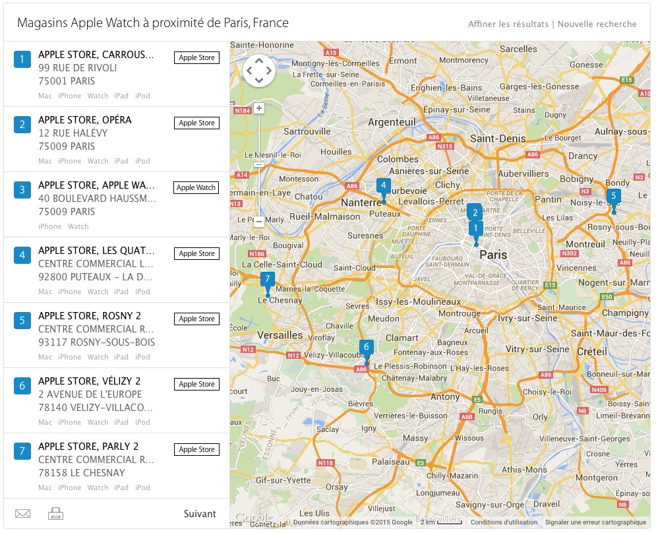Click the number 2 badge beside Opéra store
This screenshot has width=656, height=533.
(22, 125)
